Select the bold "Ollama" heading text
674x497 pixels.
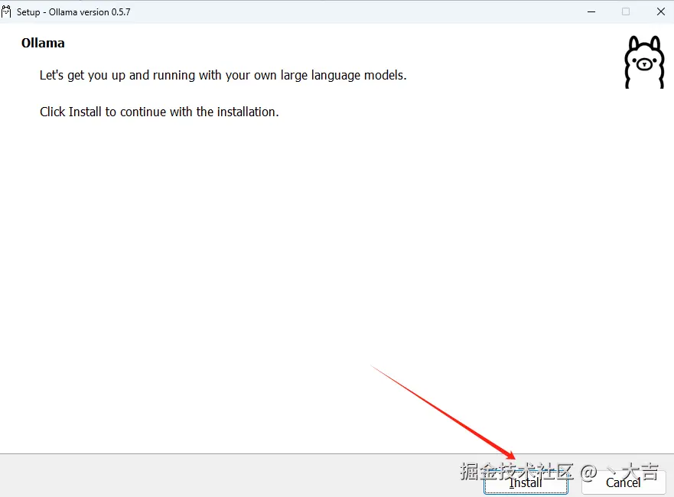pyautogui.click(x=43, y=43)
